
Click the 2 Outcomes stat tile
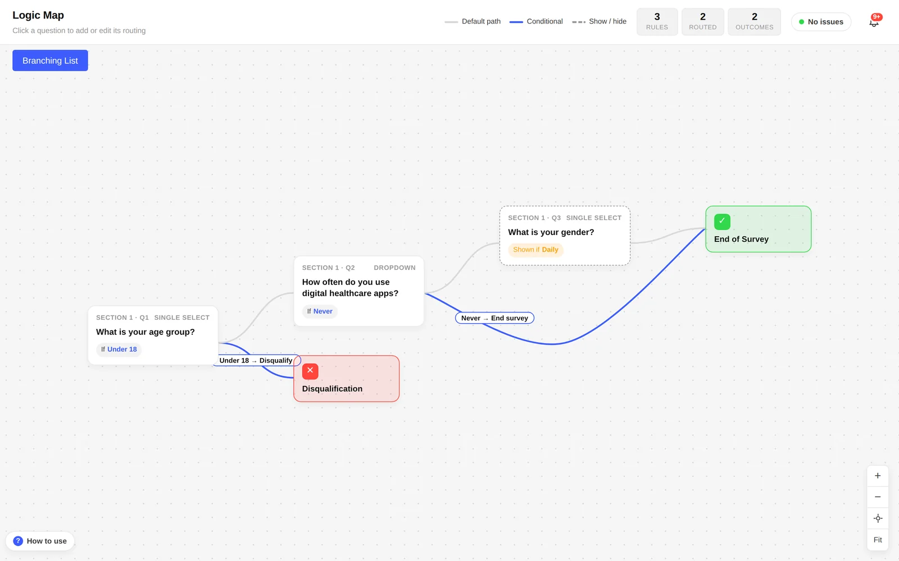754,22
